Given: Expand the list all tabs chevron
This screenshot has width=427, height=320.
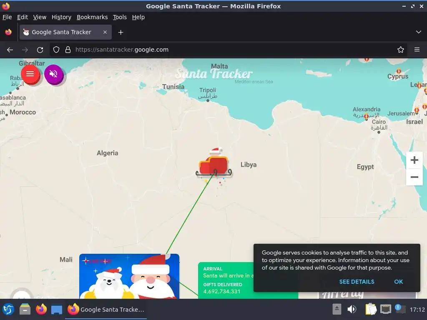Looking at the screenshot, I should point(419,32).
